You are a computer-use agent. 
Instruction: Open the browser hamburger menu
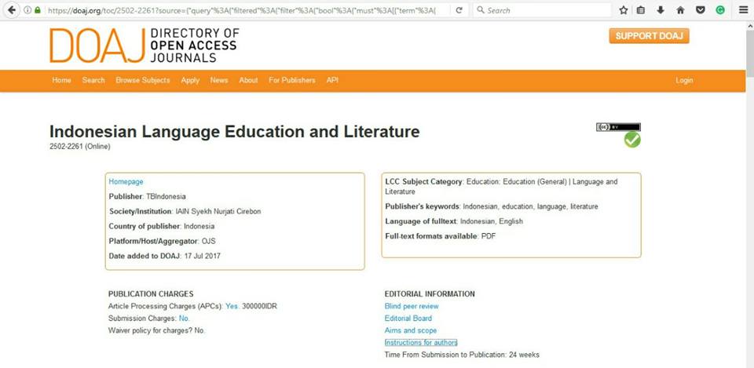coord(744,9)
